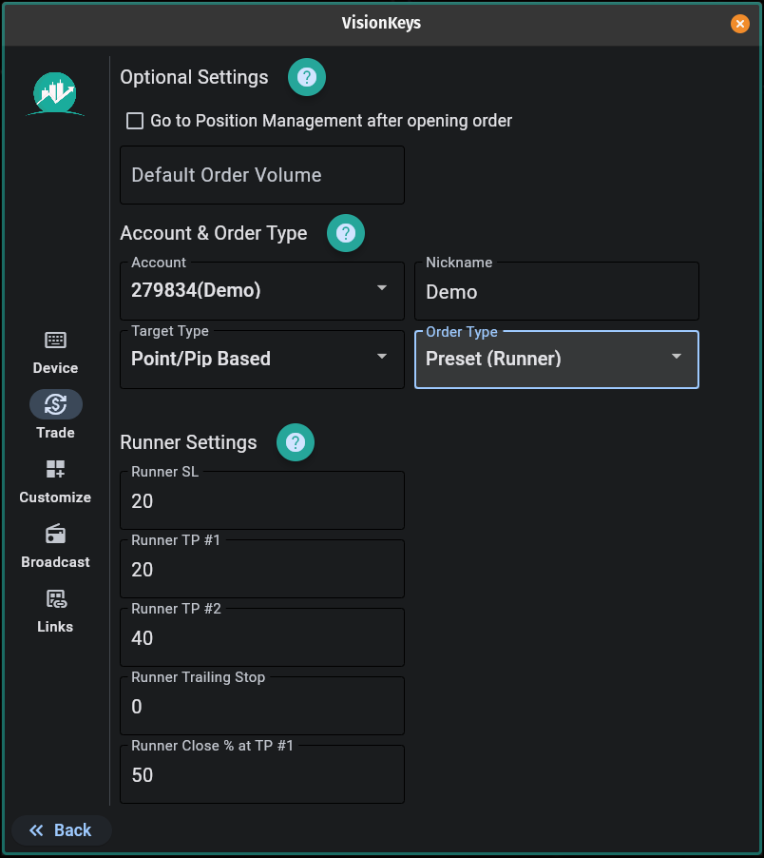This screenshot has height=858, width=764.
Task: Edit the Runner Trailing Stop value
Action: pos(262,706)
